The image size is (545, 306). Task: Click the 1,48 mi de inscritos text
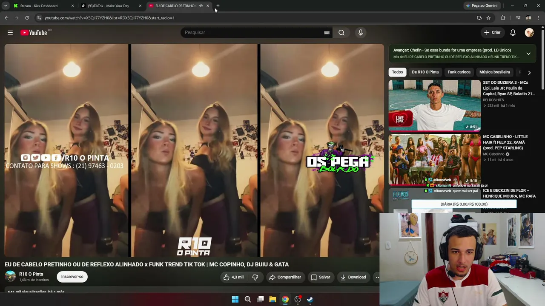(34, 280)
